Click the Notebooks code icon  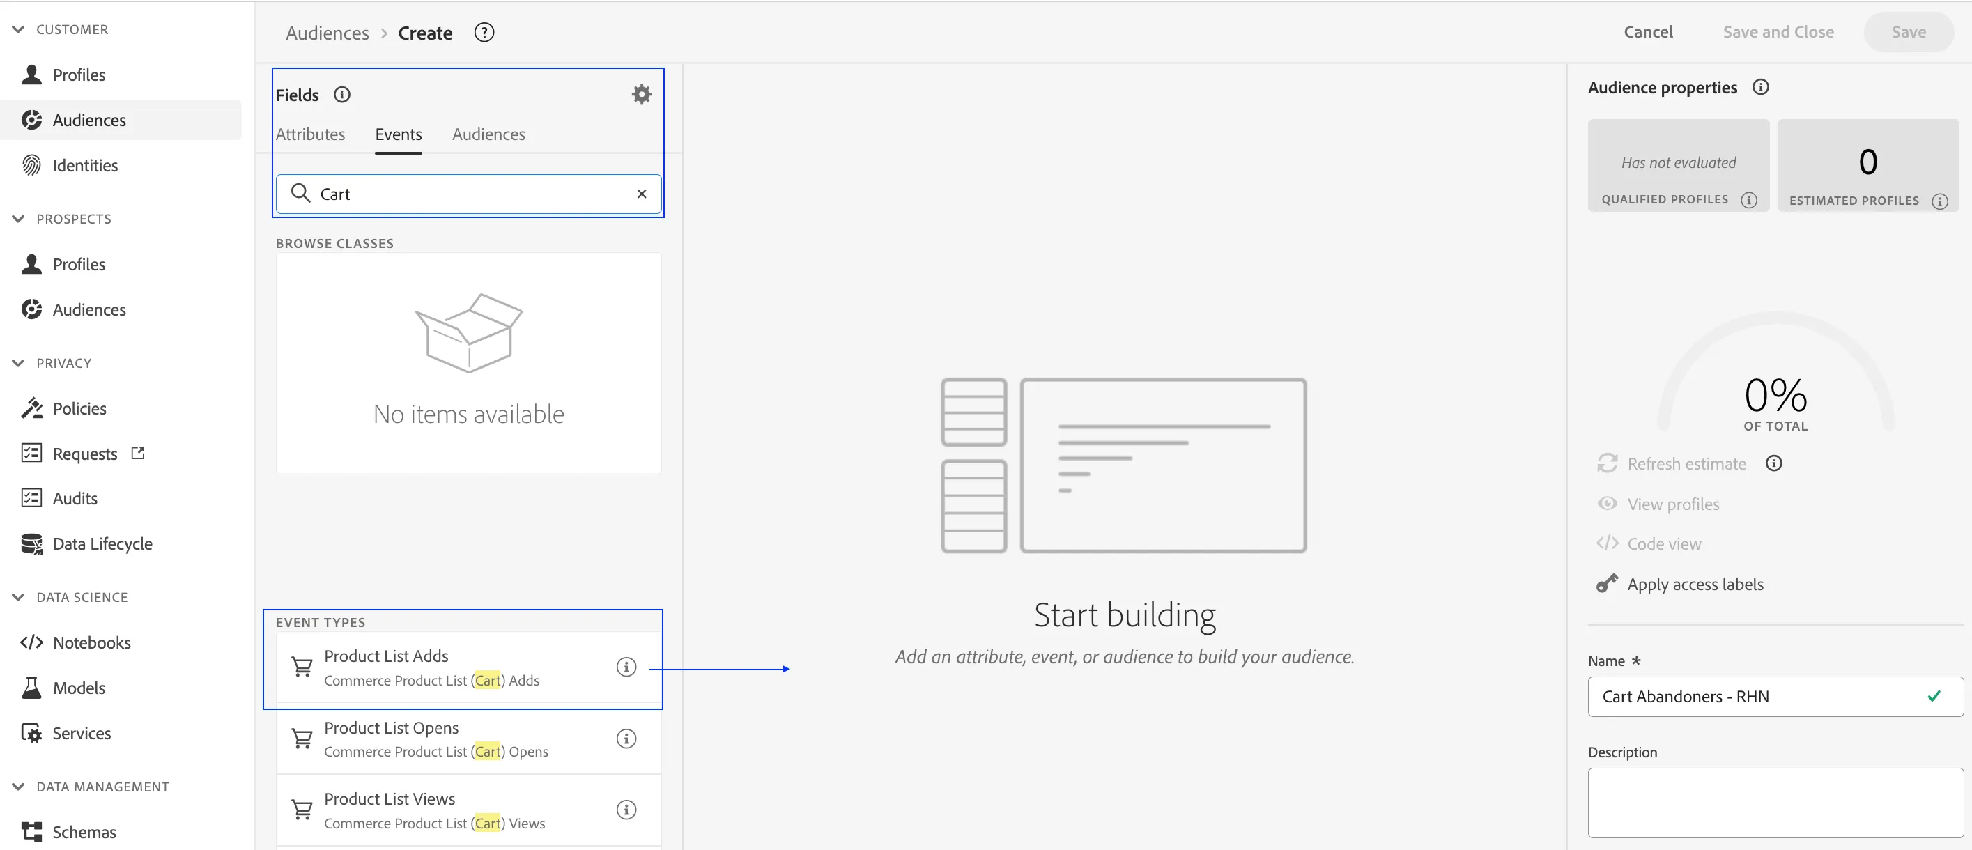click(31, 642)
